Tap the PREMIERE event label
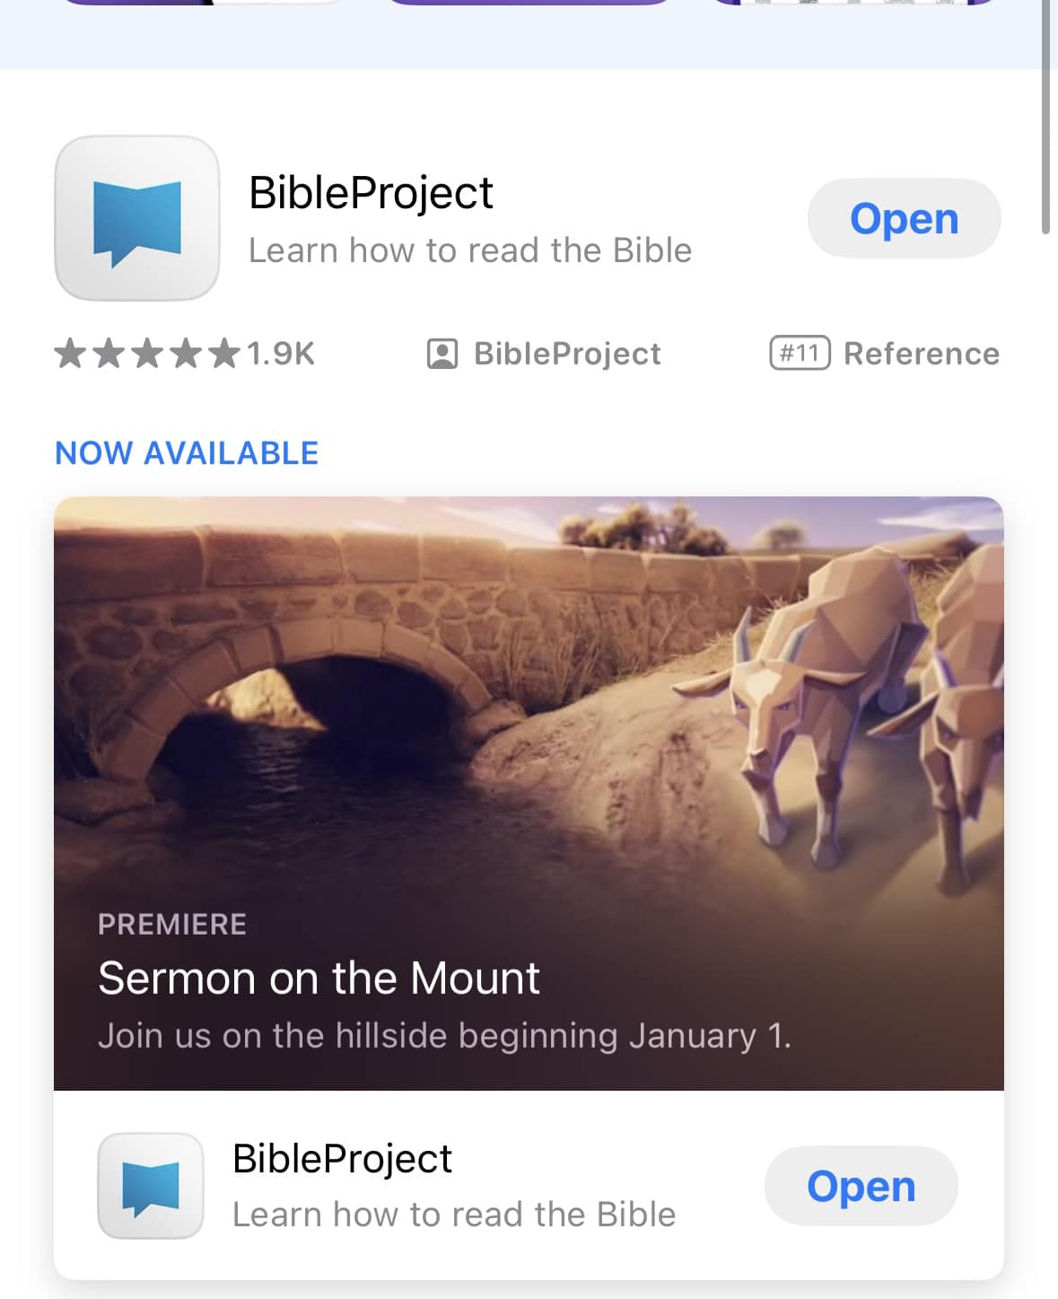 pos(172,925)
